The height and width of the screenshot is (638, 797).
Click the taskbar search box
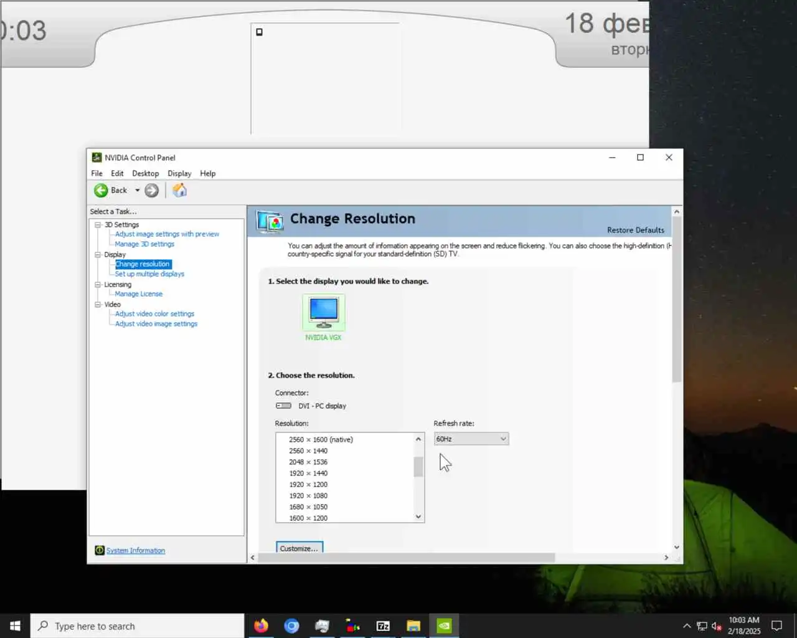[x=137, y=626]
